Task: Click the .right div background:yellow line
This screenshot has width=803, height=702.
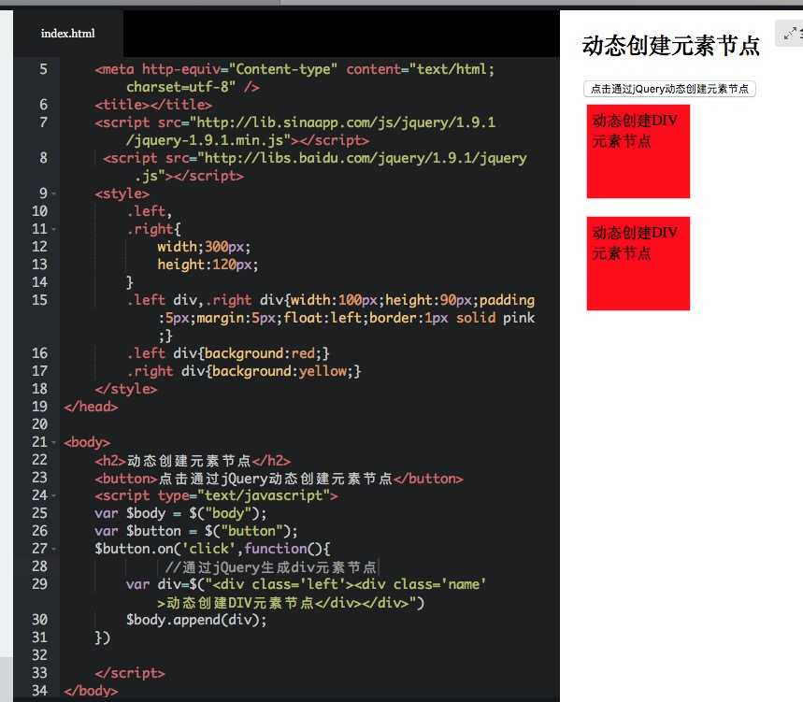Action: pos(244,371)
